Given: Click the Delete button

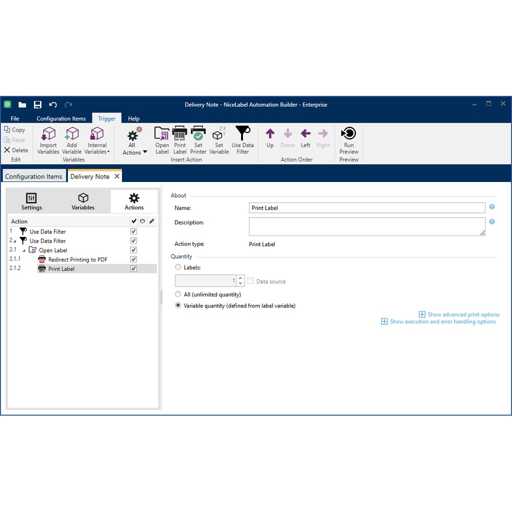Looking at the screenshot, I should click(16, 150).
